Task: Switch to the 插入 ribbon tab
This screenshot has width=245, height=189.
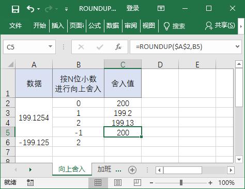Action: (58, 26)
